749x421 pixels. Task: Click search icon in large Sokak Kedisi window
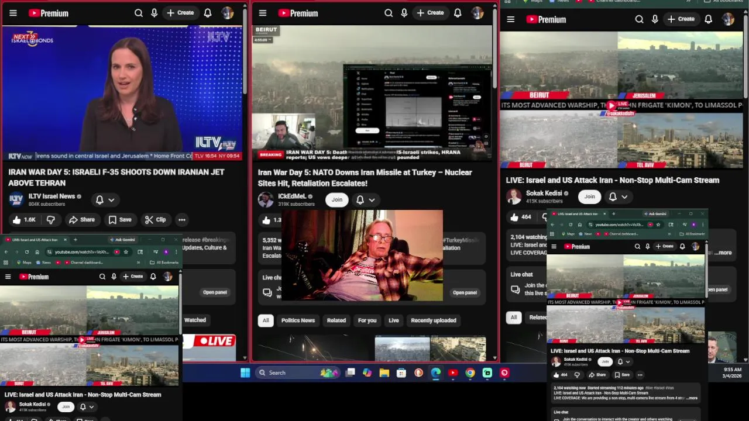pos(639,19)
